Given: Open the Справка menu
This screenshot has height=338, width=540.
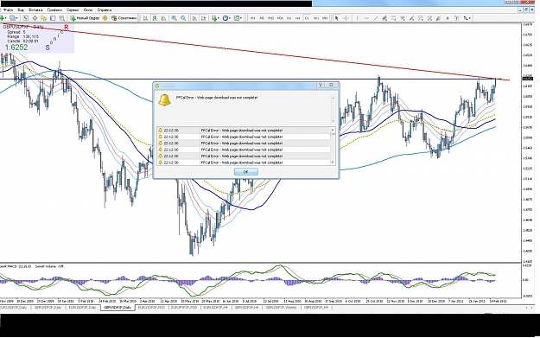Looking at the screenshot, I should (104, 10).
